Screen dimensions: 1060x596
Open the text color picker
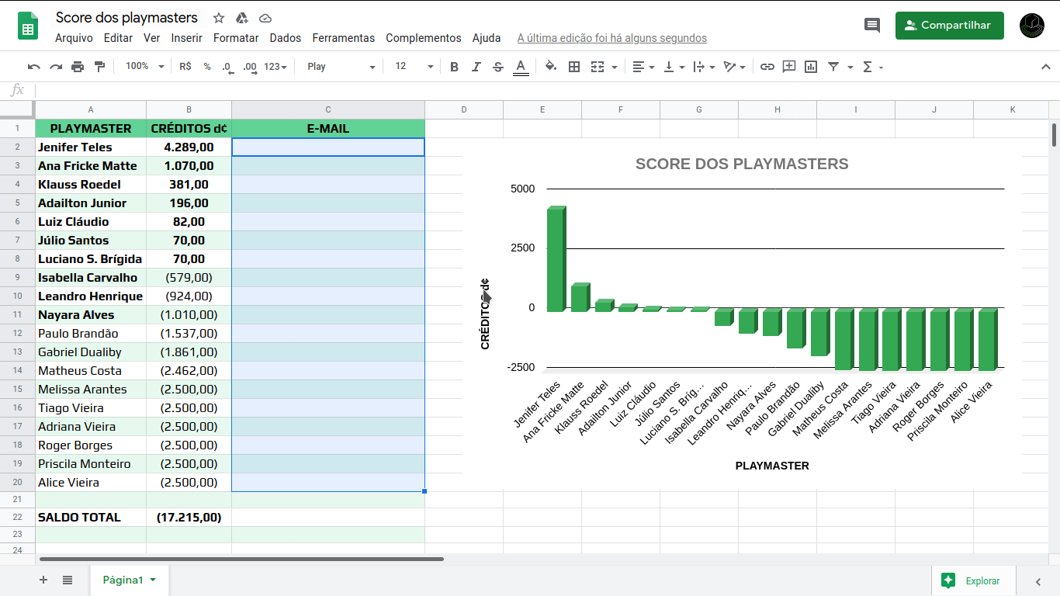521,67
